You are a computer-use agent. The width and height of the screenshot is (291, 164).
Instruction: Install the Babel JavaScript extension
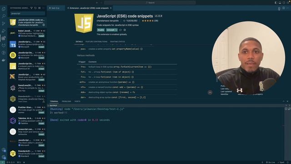coord(41,36)
